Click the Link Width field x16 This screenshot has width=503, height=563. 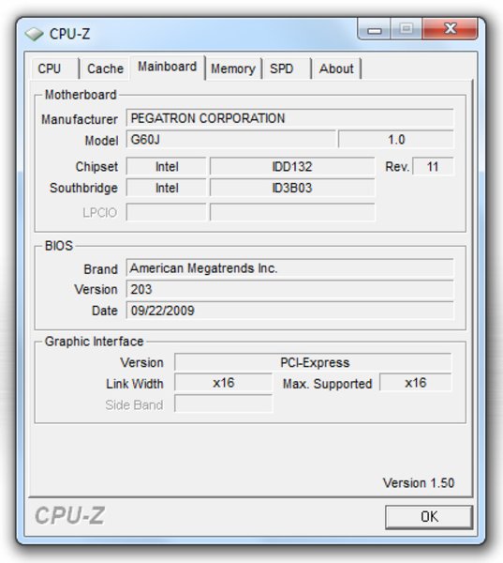coord(223,383)
